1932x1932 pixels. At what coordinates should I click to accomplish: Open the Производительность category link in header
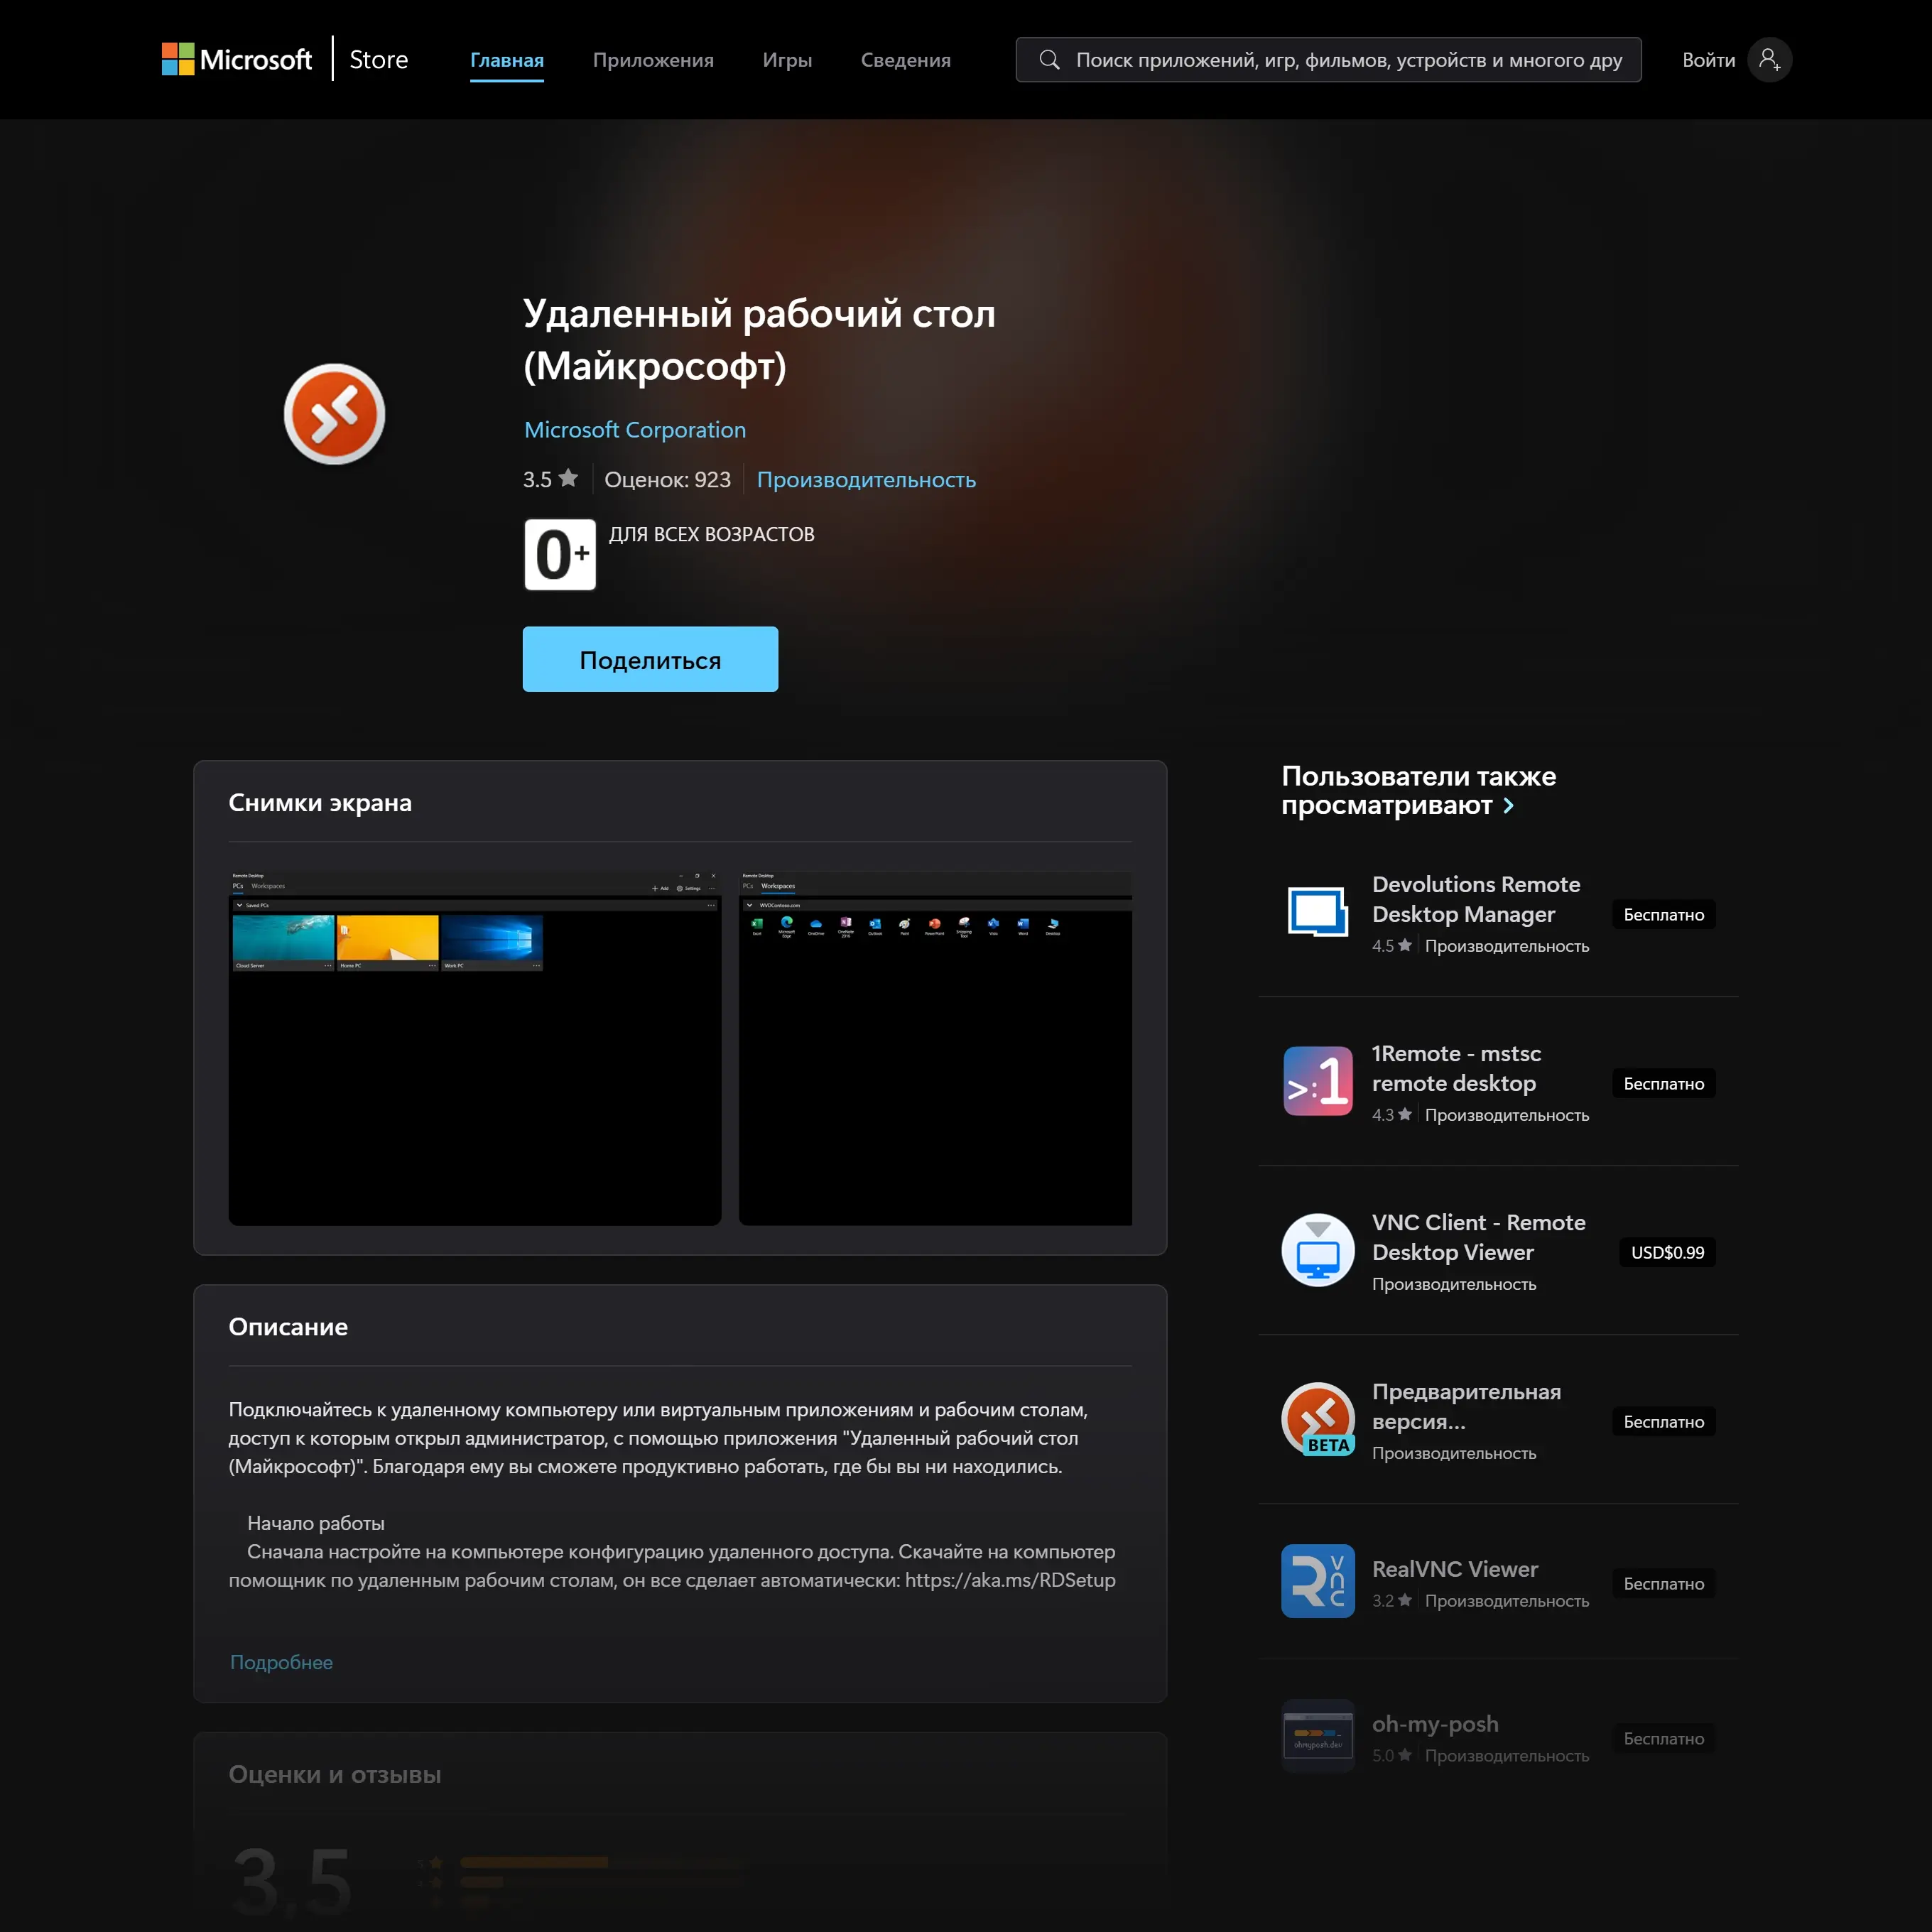(x=866, y=479)
